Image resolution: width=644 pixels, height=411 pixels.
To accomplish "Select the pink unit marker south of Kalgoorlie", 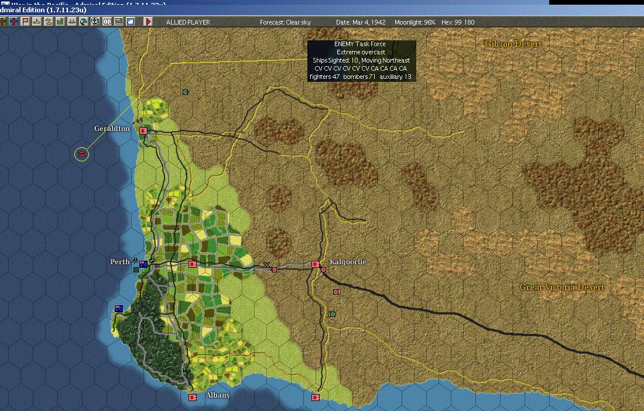I will click(335, 292).
